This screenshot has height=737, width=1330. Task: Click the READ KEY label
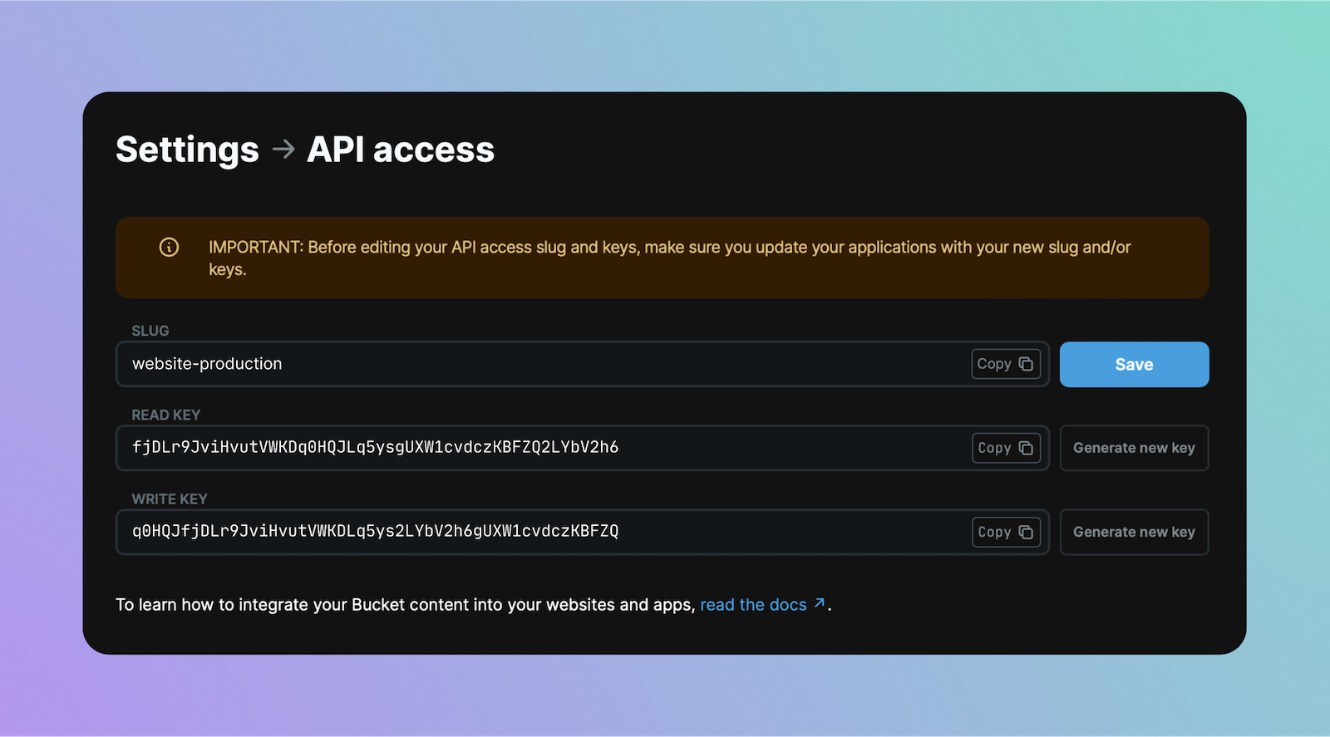166,415
